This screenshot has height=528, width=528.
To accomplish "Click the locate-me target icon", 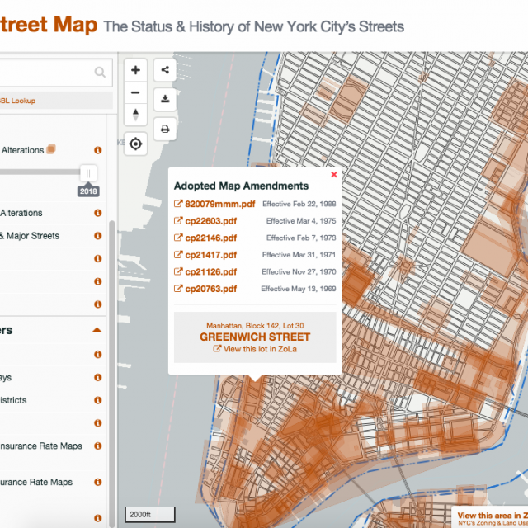I will 136,144.
